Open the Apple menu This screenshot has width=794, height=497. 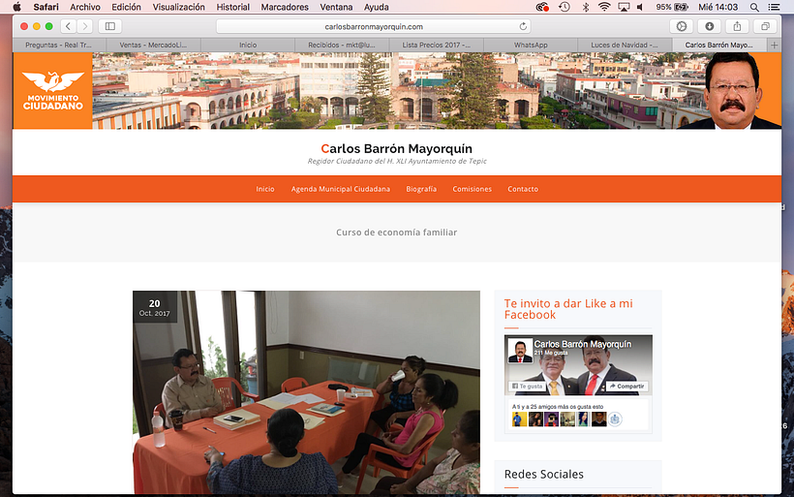tap(16, 7)
